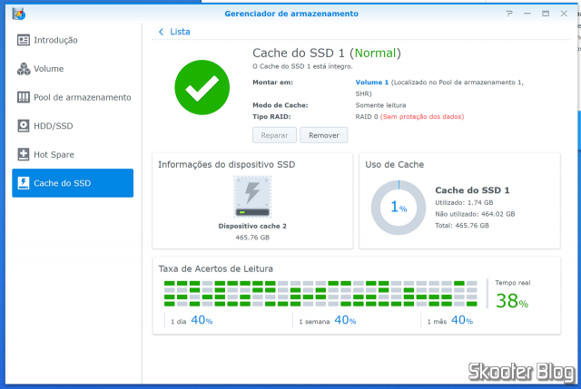Click the 1 mês 40% value
581x389 pixels.
click(x=462, y=320)
